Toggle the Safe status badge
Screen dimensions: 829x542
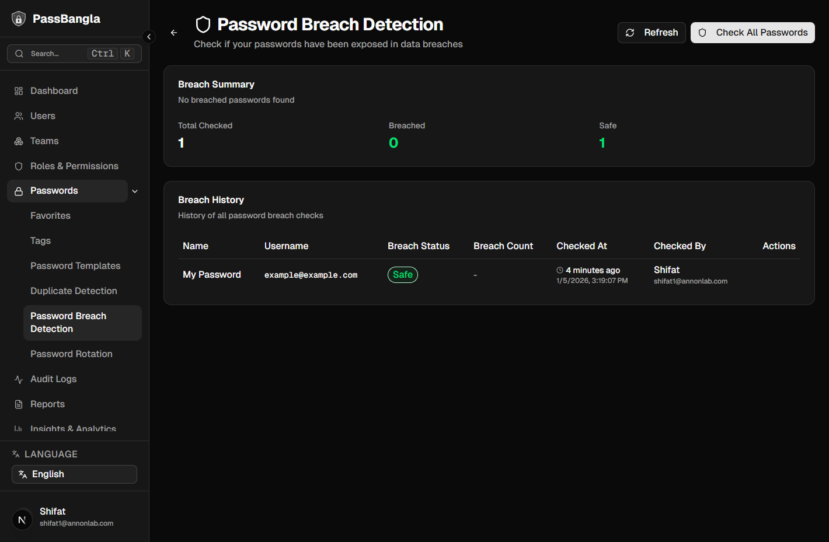coord(402,274)
